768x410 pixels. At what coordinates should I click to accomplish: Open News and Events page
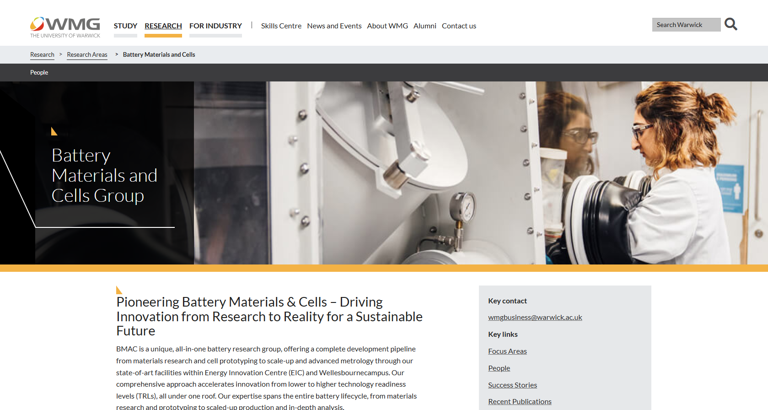point(334,26)
